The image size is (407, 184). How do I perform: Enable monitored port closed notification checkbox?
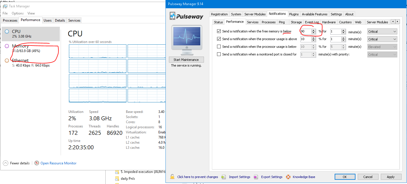219,54
